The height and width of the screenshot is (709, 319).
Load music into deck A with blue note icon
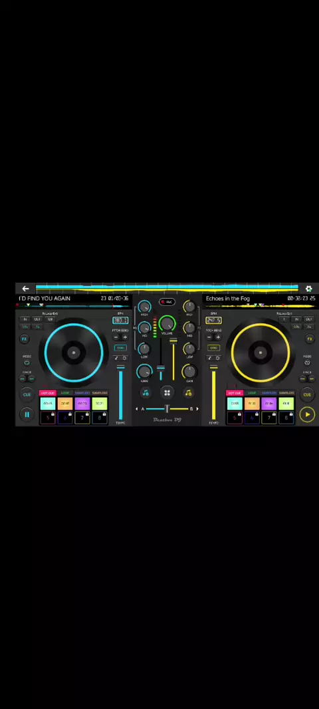146,393
